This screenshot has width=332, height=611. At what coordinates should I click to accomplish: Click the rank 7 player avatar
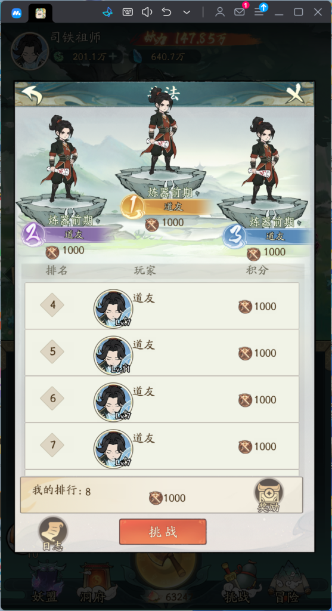pos(113,449)
